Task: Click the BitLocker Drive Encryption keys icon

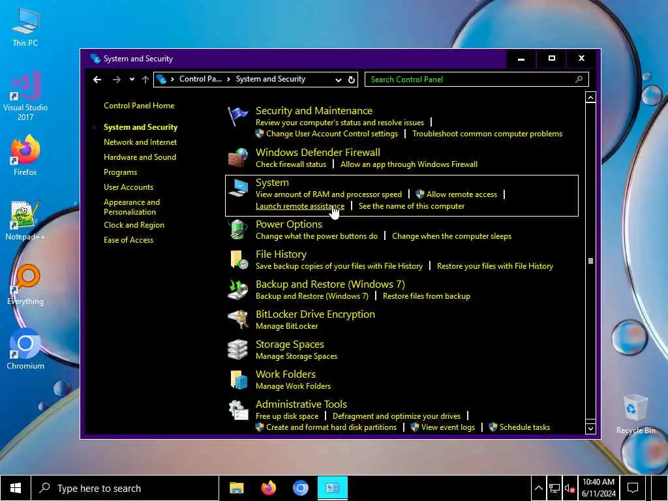Action: pyautogui.click(x=237, y=320)
